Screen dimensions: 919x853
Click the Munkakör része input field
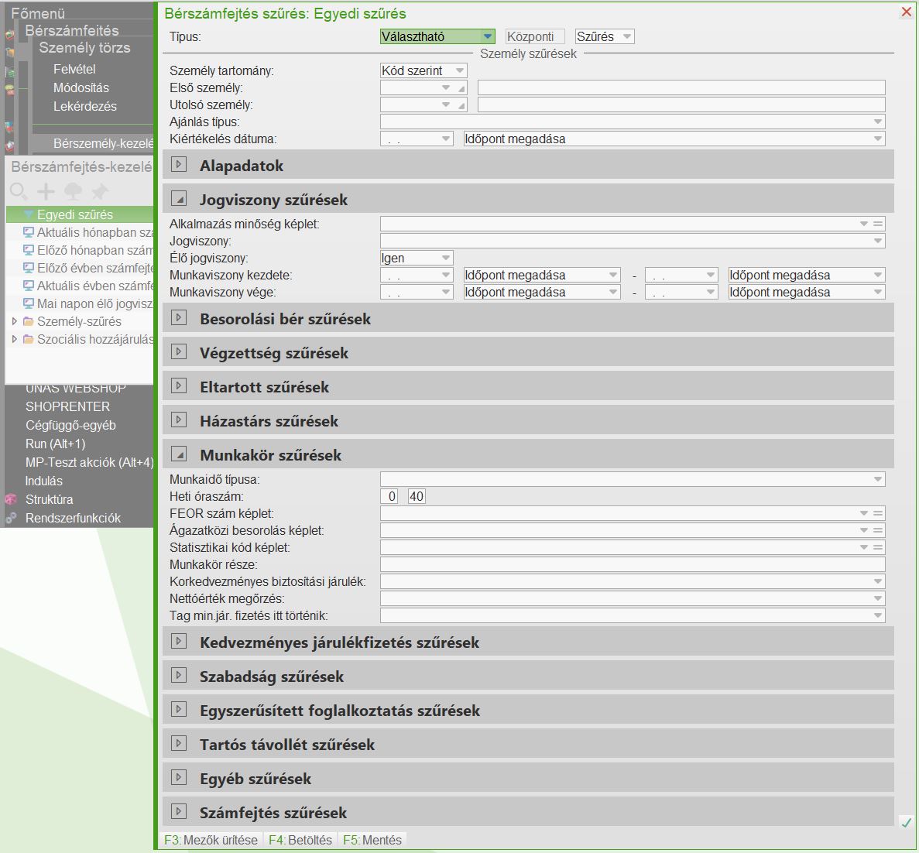click(632, 564)
